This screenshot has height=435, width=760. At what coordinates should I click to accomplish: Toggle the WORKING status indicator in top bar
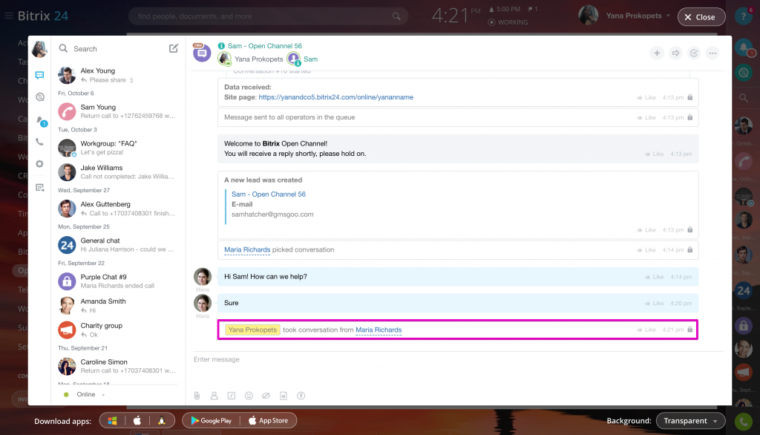(508, 22)
